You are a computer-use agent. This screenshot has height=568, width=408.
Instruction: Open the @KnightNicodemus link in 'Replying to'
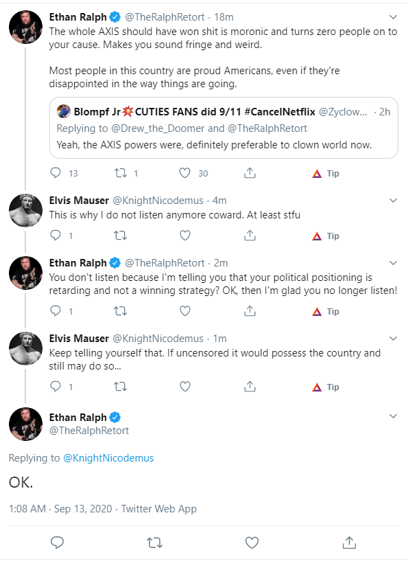(108, 458)
